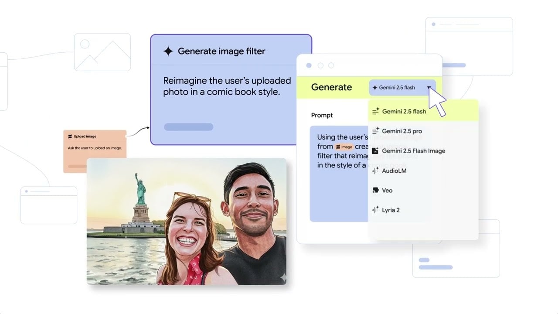
Task: Open the Gemini 2.5 flash model dropdown
Action: tap(402, 88)
